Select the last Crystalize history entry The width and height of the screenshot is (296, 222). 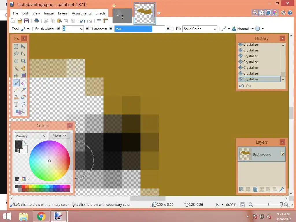click(260, 79)
